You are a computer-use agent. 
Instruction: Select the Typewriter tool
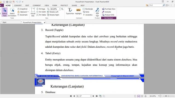[x=70, y=11]
